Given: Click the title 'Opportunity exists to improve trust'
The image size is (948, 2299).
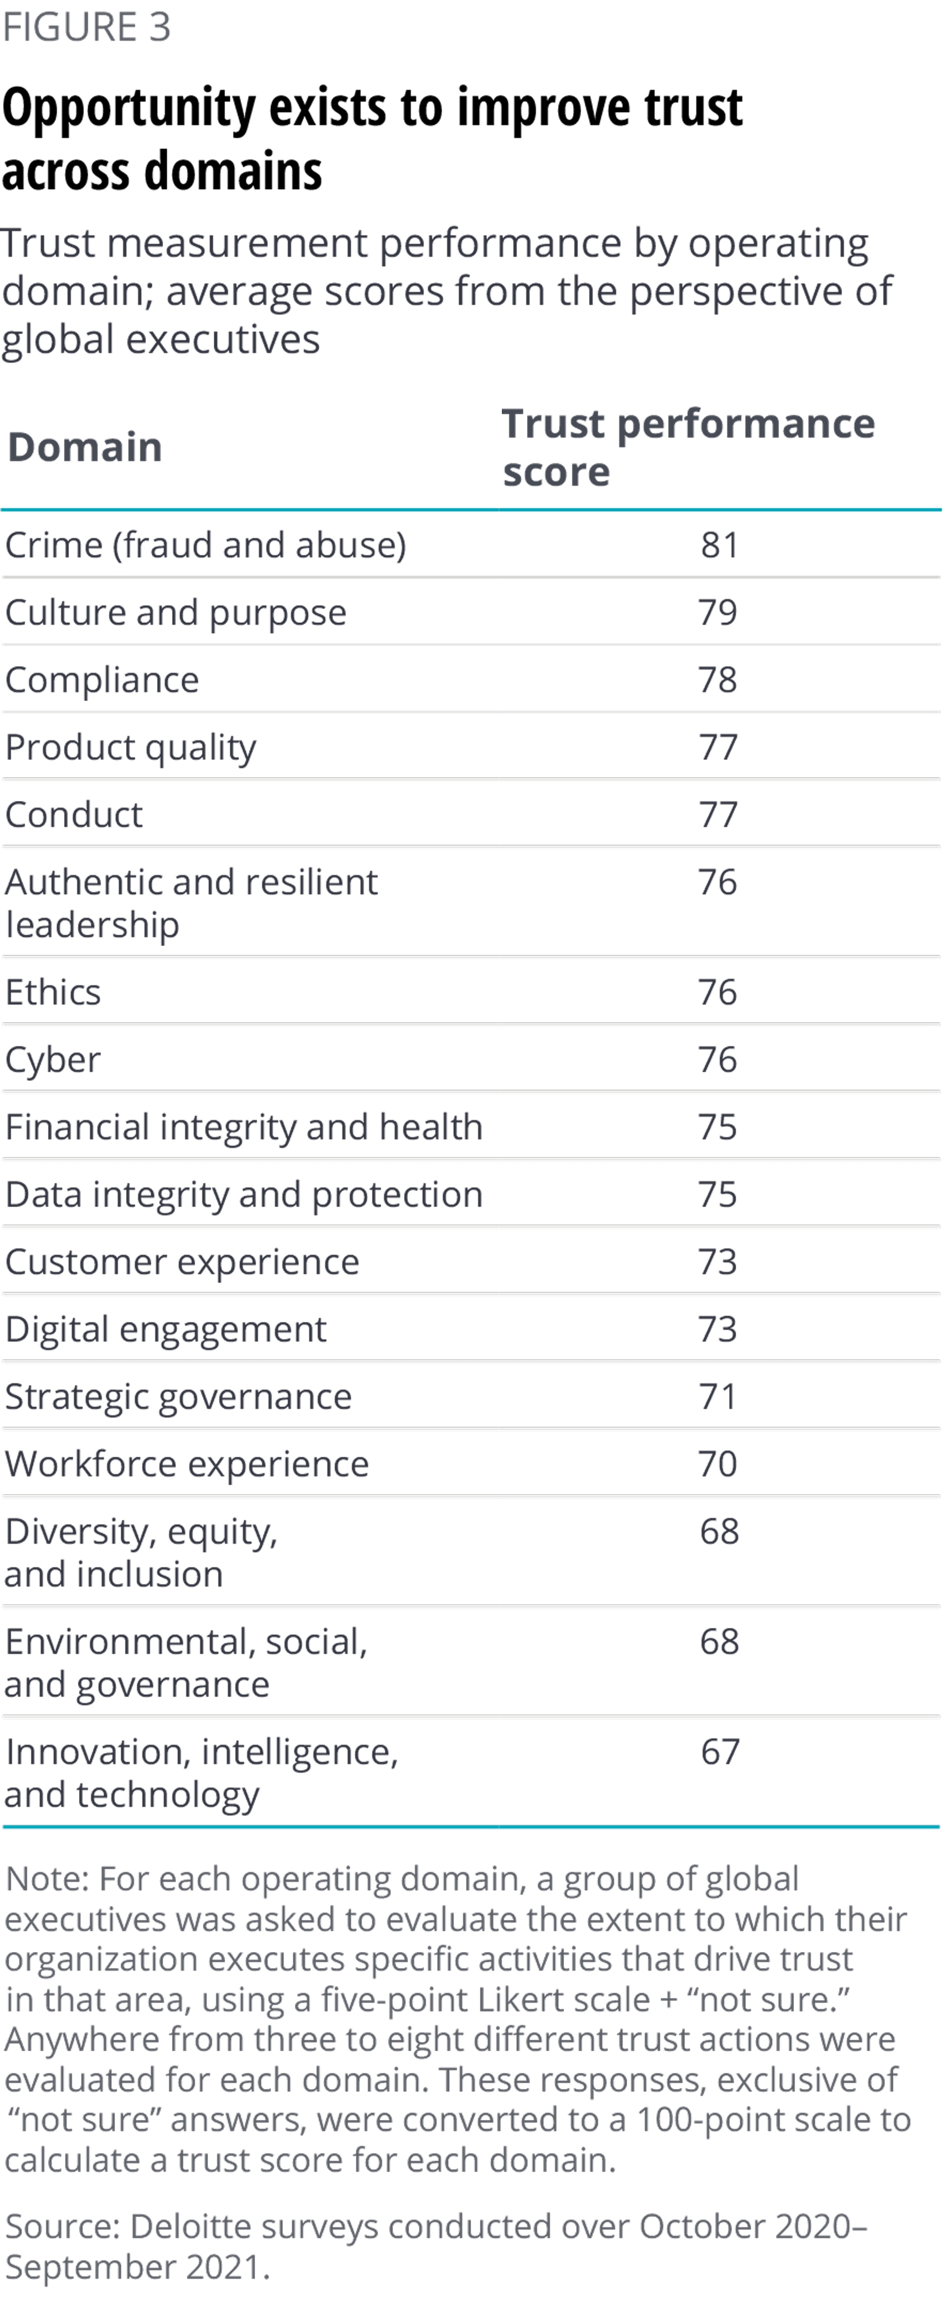Looking at the screenshot, I should tap(372, 109).
